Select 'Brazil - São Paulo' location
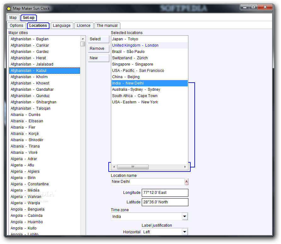The height and width of the screenshot is (244, 281). click(x=150, y=52)
